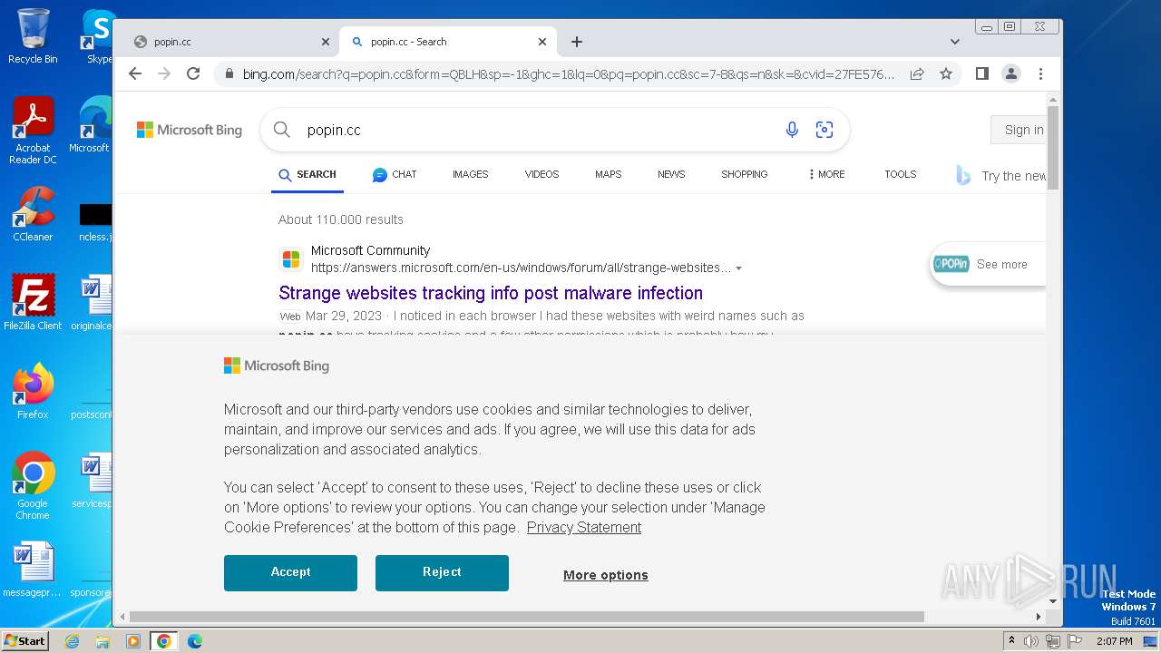Select the SEARCH results tab
This screenshot has width=1161, height=653.
tap(307, 174)
